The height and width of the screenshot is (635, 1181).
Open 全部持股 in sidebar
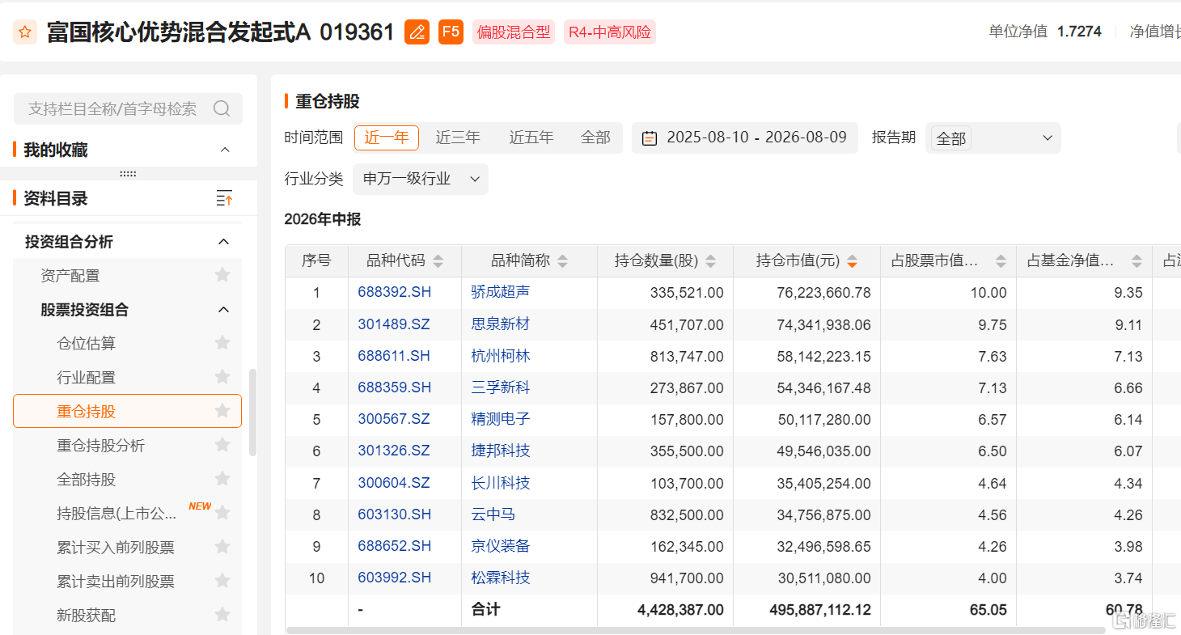tap(87, 480)
